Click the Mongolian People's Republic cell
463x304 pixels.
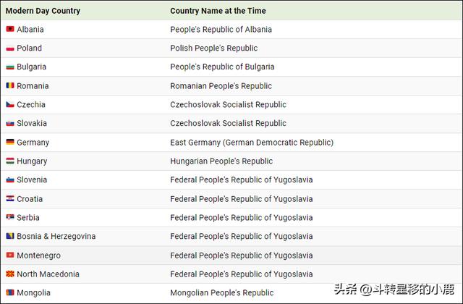(x=222, y=292)
